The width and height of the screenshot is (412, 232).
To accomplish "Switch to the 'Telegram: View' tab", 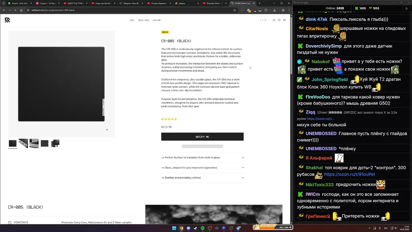I will point(131,3).
